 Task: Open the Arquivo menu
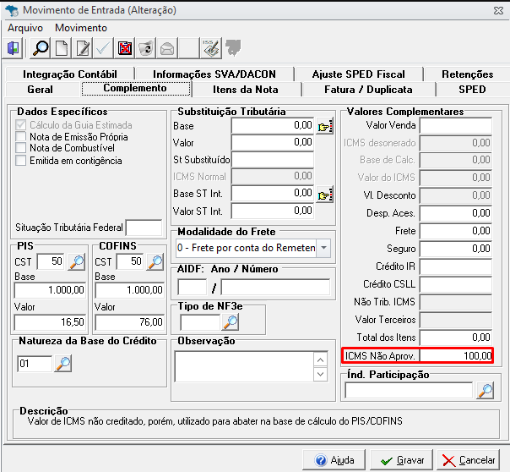point(25,28)
